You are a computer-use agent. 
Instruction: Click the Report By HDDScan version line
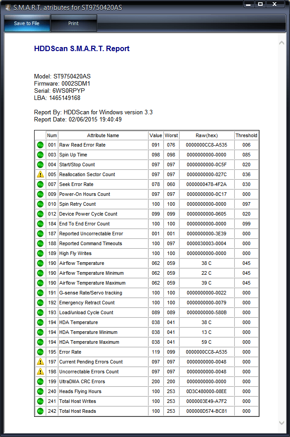pos(93,112)
